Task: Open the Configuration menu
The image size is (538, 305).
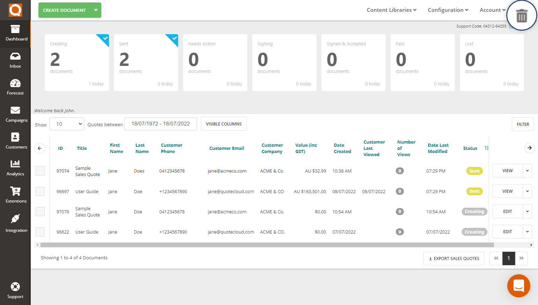Action: [x=448, y=10]
